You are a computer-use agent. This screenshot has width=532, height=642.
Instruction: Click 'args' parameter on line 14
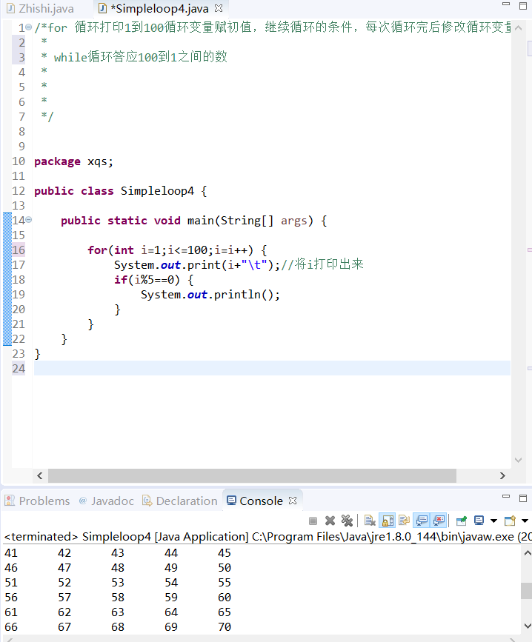click(293, 220)
